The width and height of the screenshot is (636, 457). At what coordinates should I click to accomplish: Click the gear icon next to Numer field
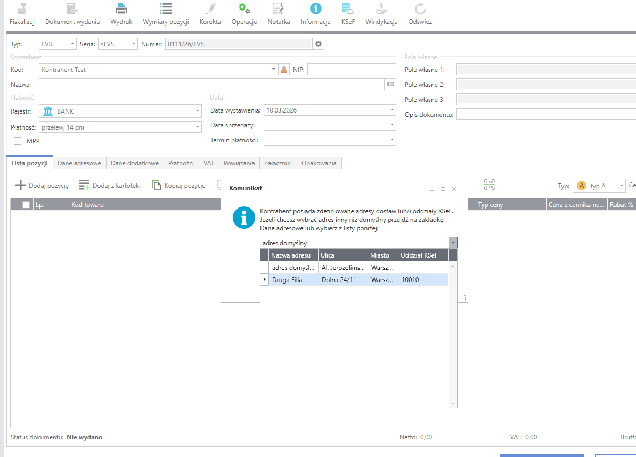coord(319,44)
